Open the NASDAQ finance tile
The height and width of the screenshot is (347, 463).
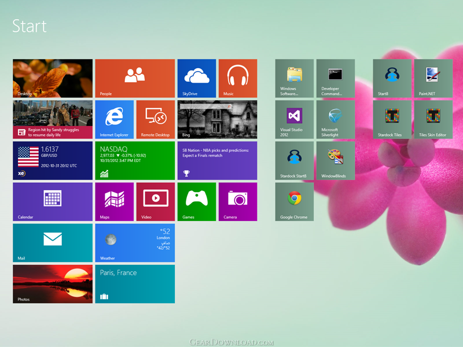(x=135, y=161)
